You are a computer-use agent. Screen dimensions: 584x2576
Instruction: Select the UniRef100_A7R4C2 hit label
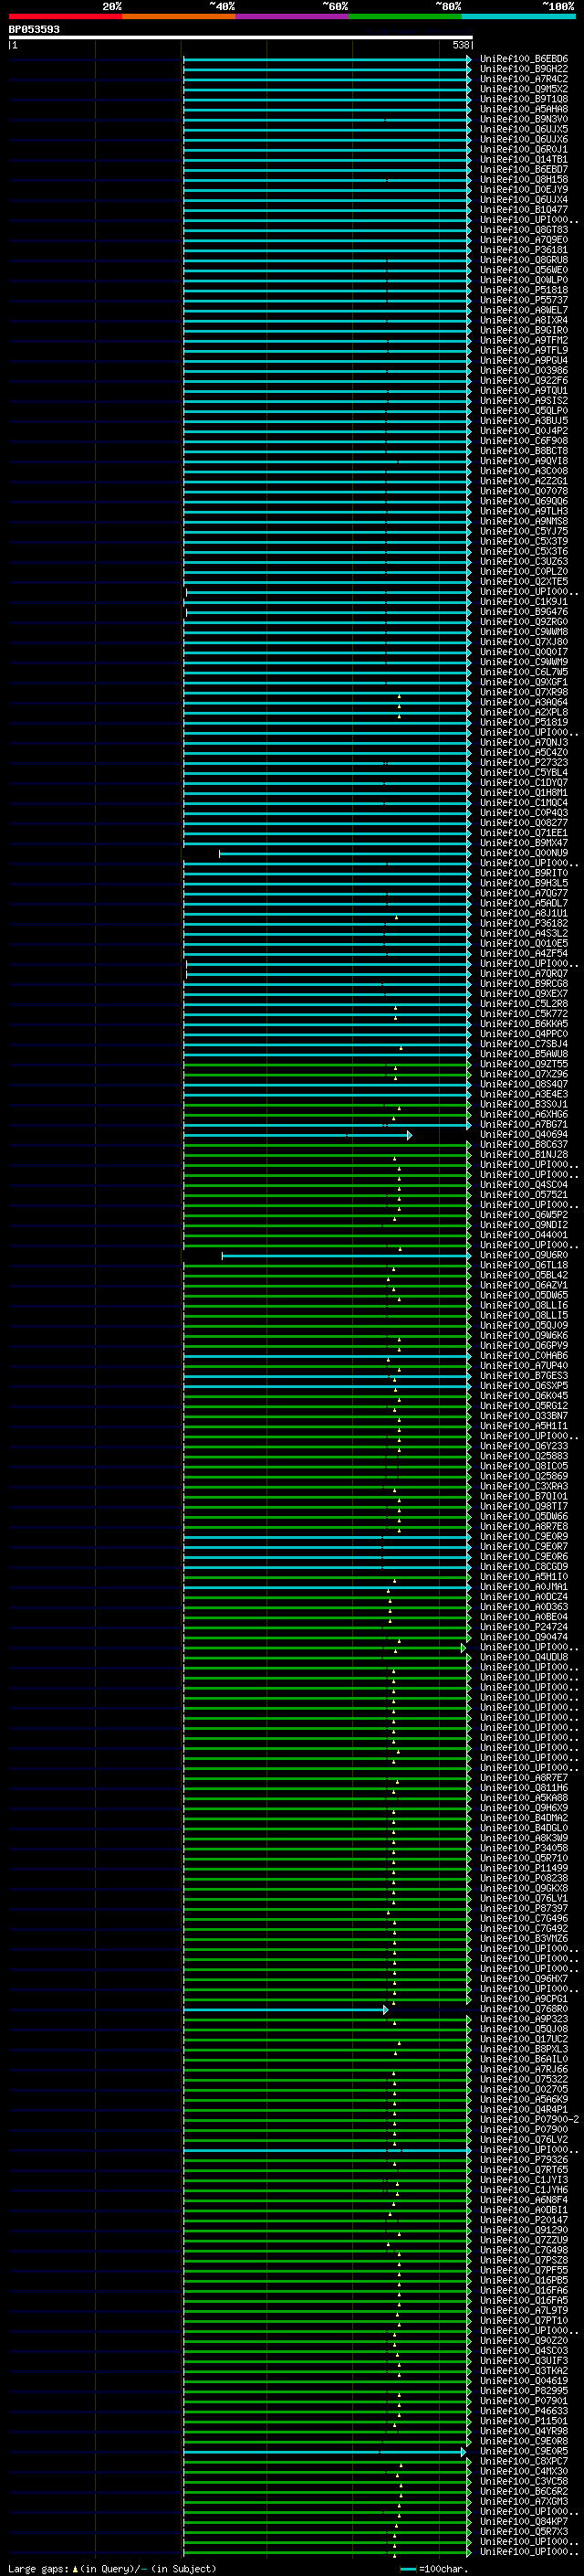coord(524,79)
